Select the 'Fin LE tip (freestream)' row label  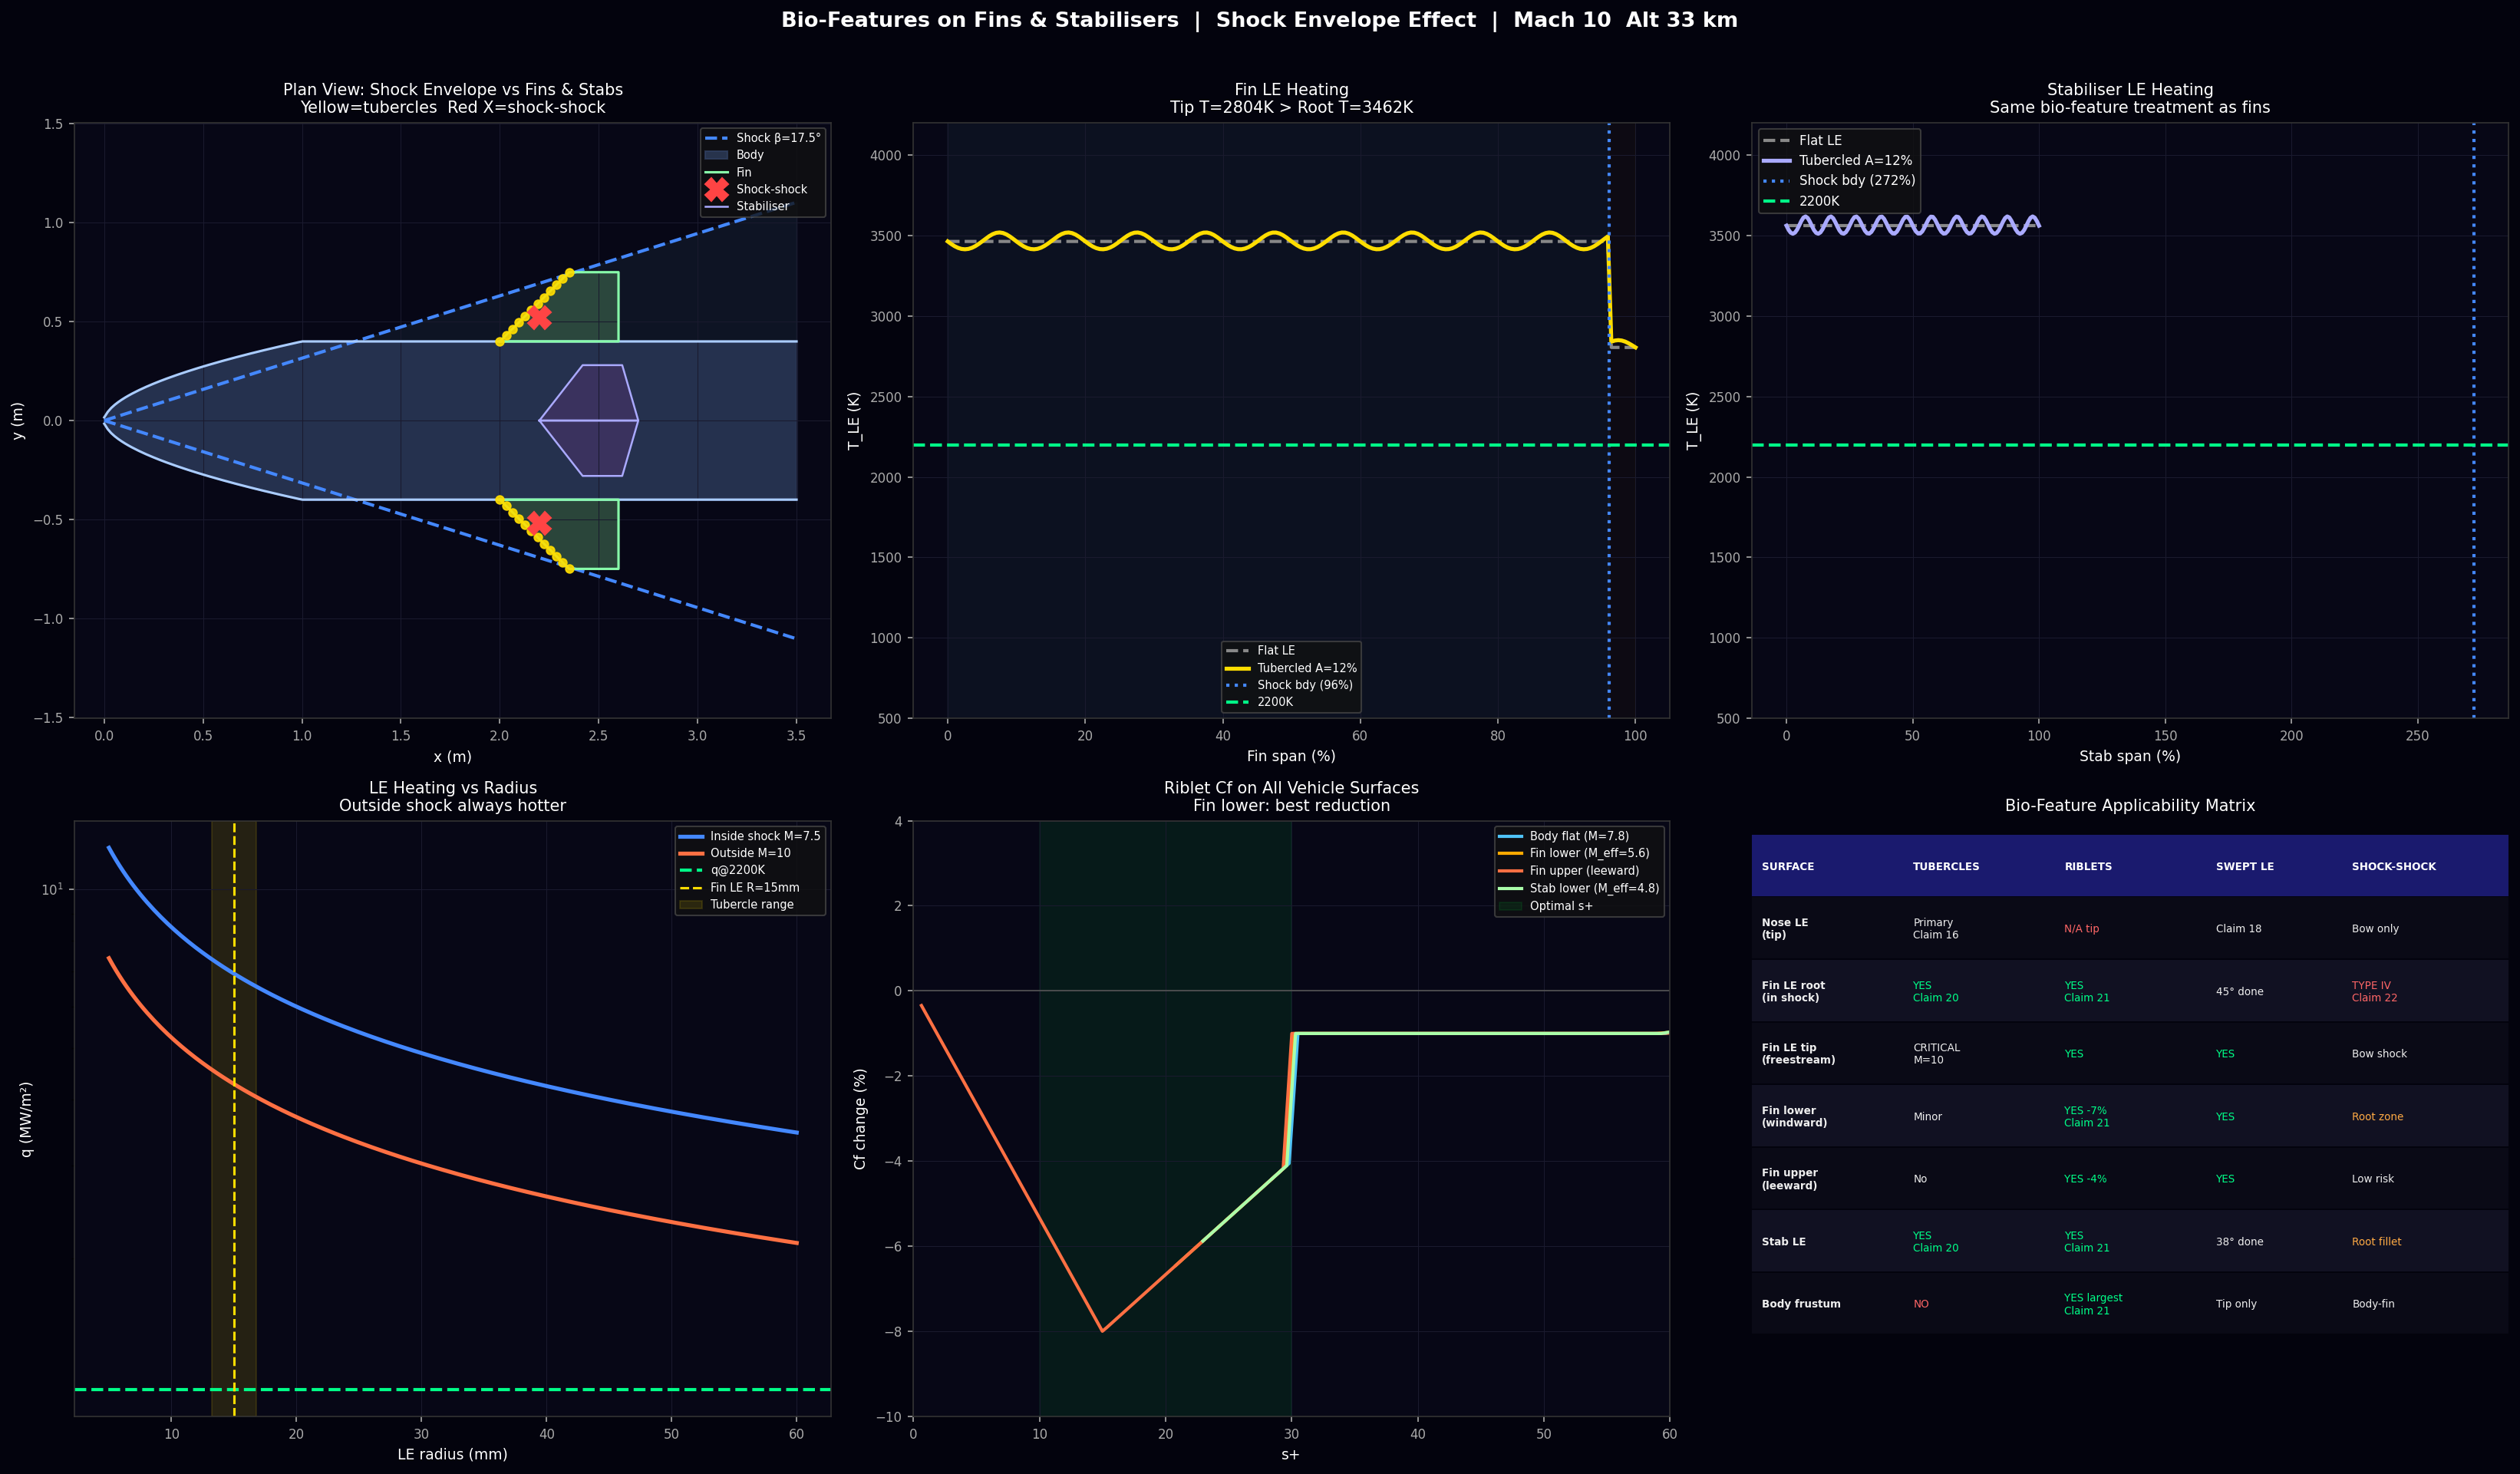pos(1798,1054)
